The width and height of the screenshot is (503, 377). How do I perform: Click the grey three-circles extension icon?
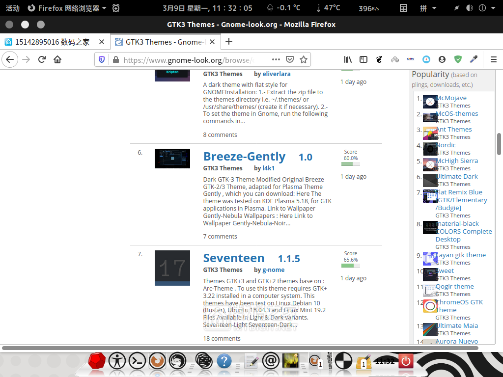(395, 59)
